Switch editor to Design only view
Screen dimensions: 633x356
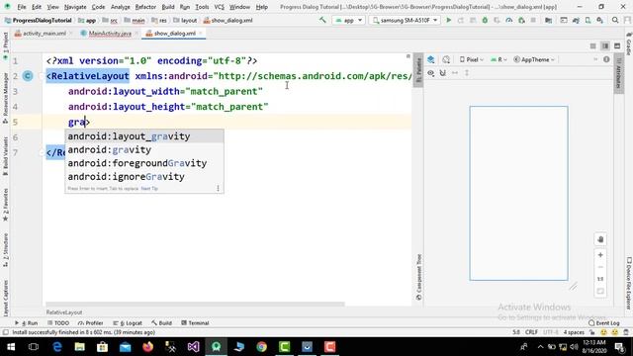(617, 46)
